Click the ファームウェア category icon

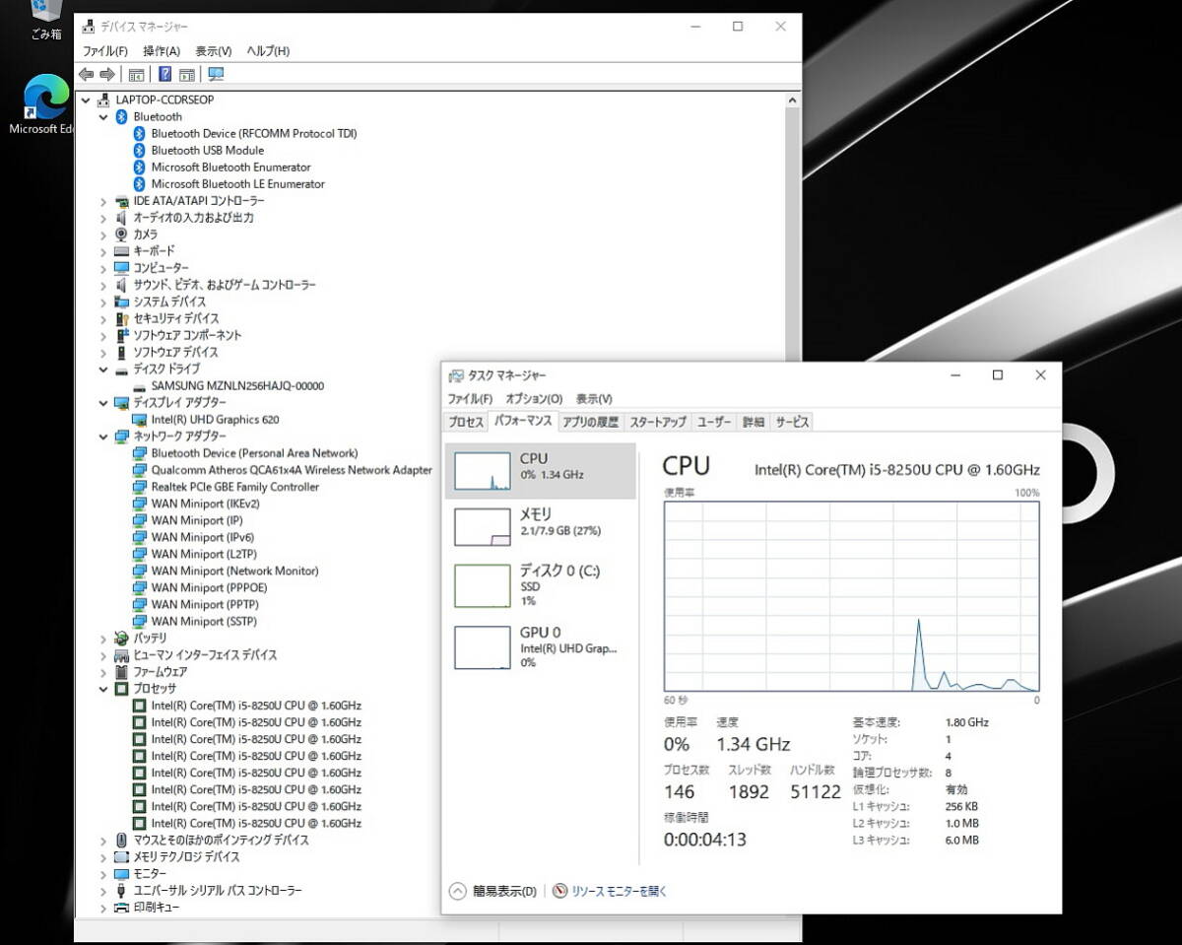[x=121, y=672]
